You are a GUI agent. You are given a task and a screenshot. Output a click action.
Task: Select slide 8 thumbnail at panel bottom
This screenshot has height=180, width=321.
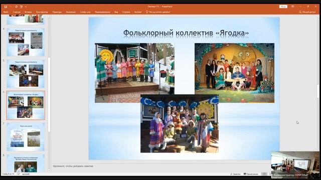(26, 163)
